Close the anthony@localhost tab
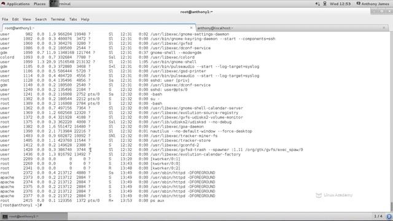The image size is (393, 221). point(384,28)
